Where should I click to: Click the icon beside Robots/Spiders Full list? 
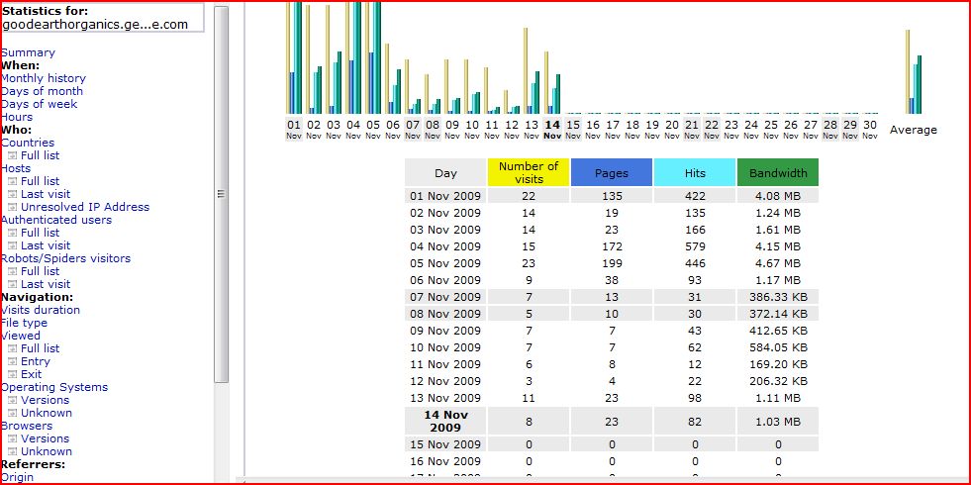(x=13, y=271)
